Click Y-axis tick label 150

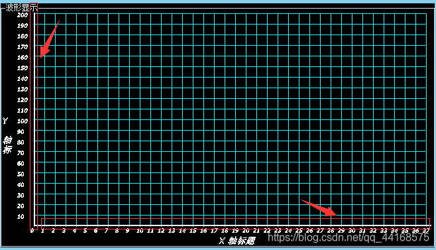point(23,68)
